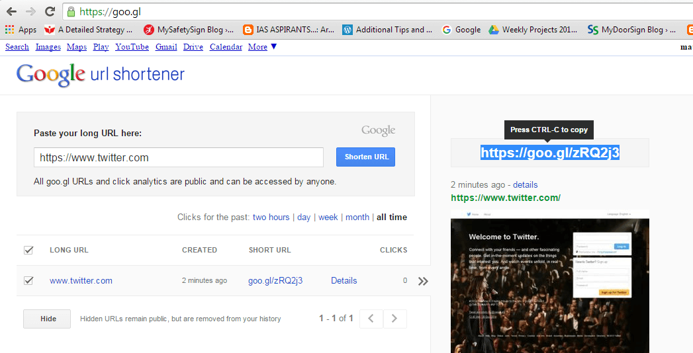Screen dimensions: 693x353
Task: Open www.twitter.com long URL link
Action: pos(81,281)
